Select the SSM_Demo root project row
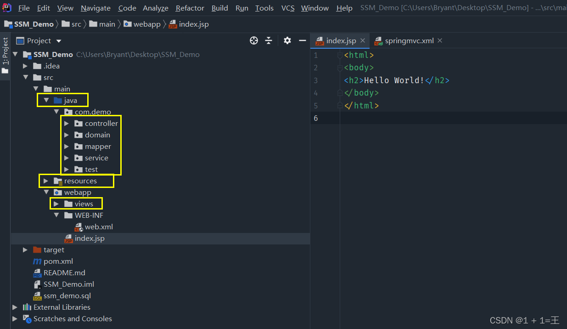Screen dimensions: 567x329 point(160,55)
